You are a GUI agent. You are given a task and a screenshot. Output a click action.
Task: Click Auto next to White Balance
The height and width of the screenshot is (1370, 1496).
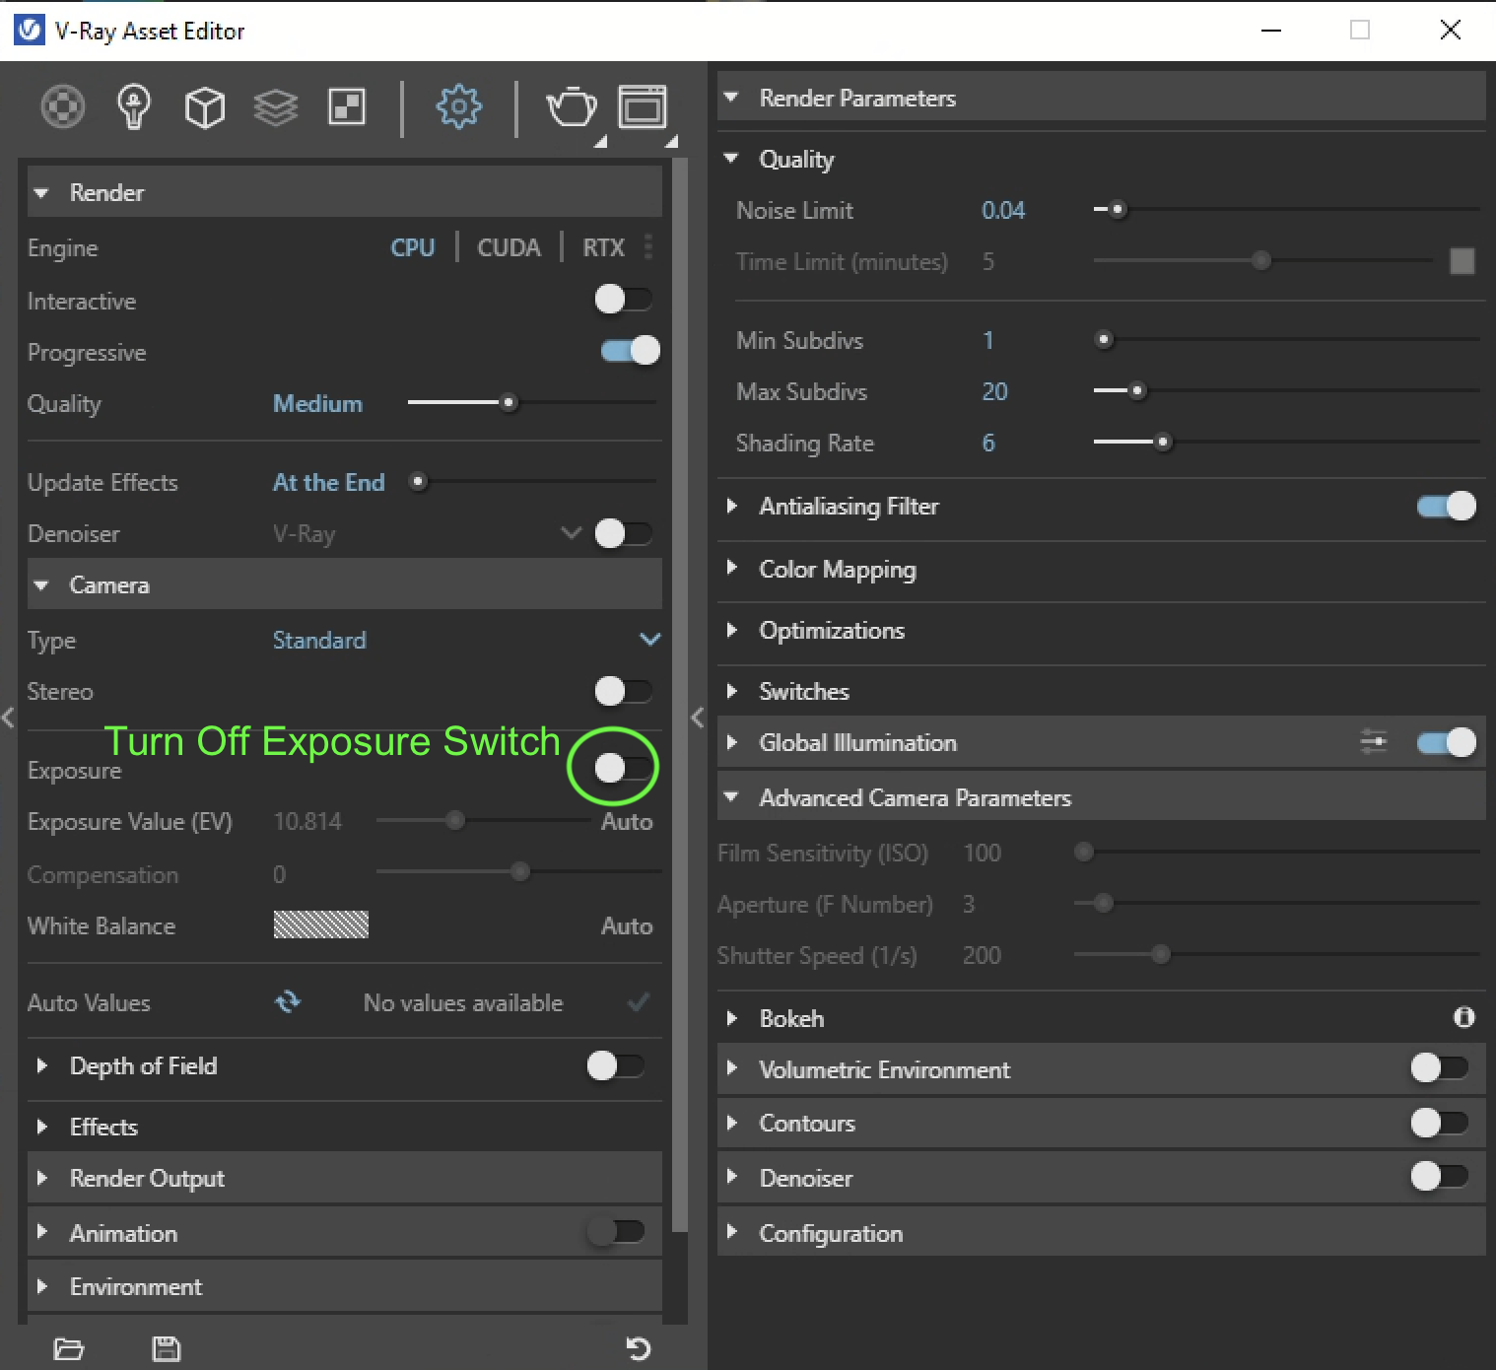pyautogui.click(x=627, y=925)
